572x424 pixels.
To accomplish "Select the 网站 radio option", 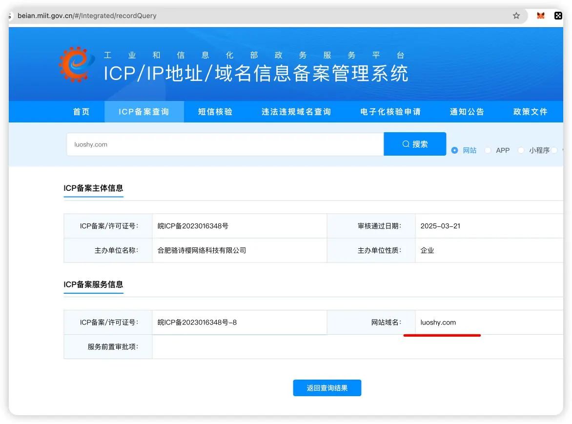I will pyautogui.click(x=454, y=150).
